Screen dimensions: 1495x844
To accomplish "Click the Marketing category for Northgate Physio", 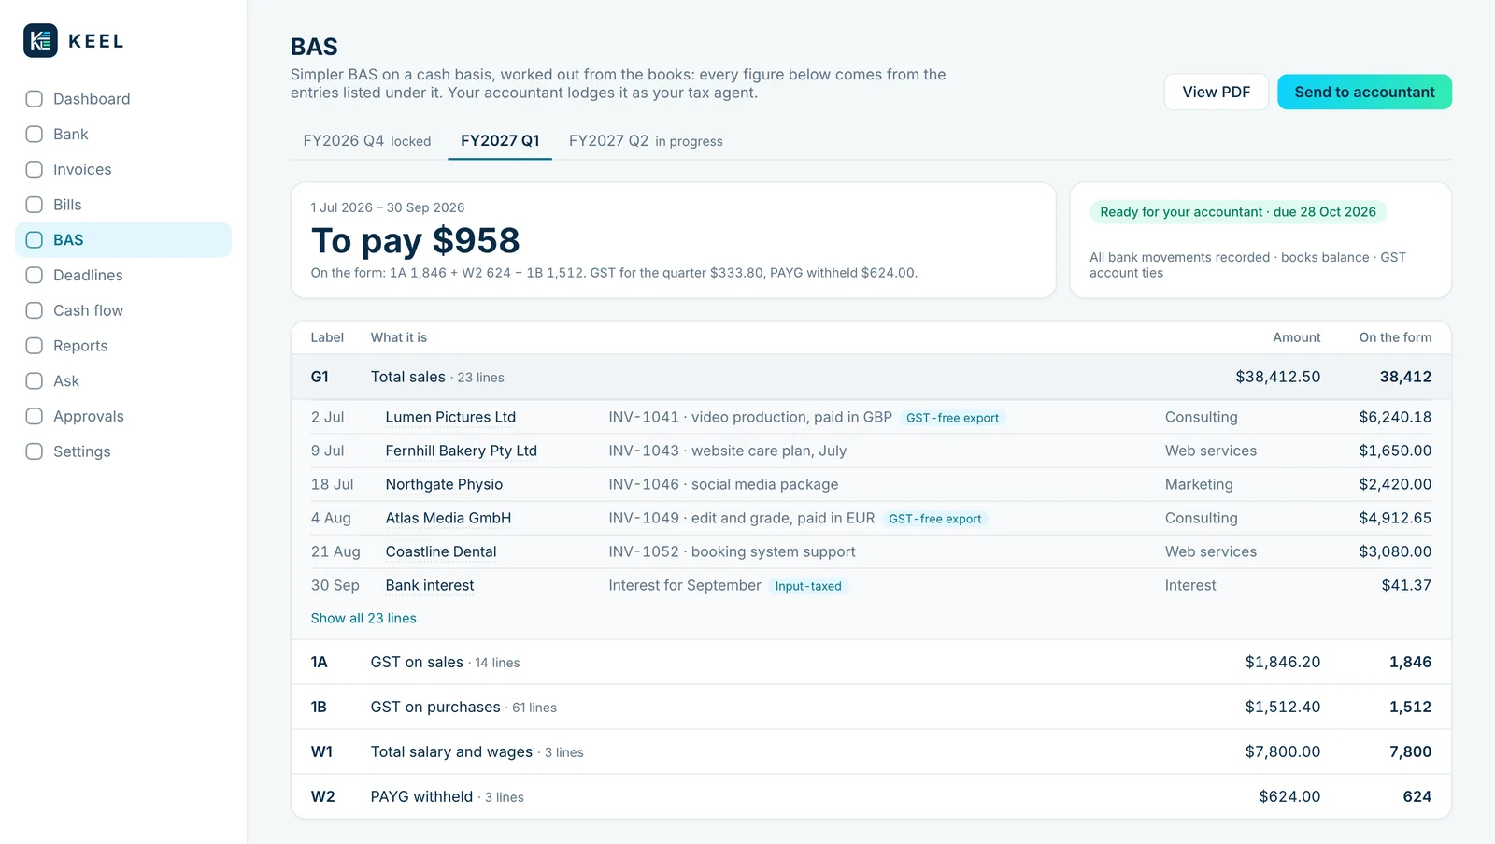I will (x=1199, y=484).
